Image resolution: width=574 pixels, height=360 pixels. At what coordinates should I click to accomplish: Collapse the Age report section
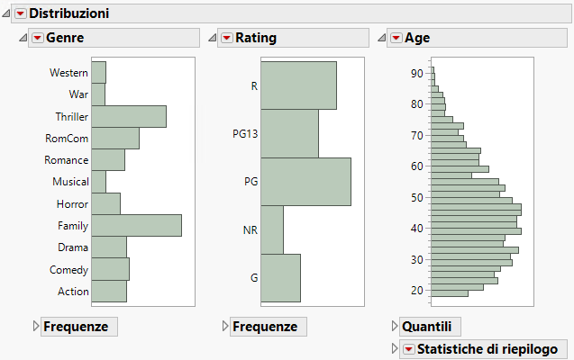382,38
